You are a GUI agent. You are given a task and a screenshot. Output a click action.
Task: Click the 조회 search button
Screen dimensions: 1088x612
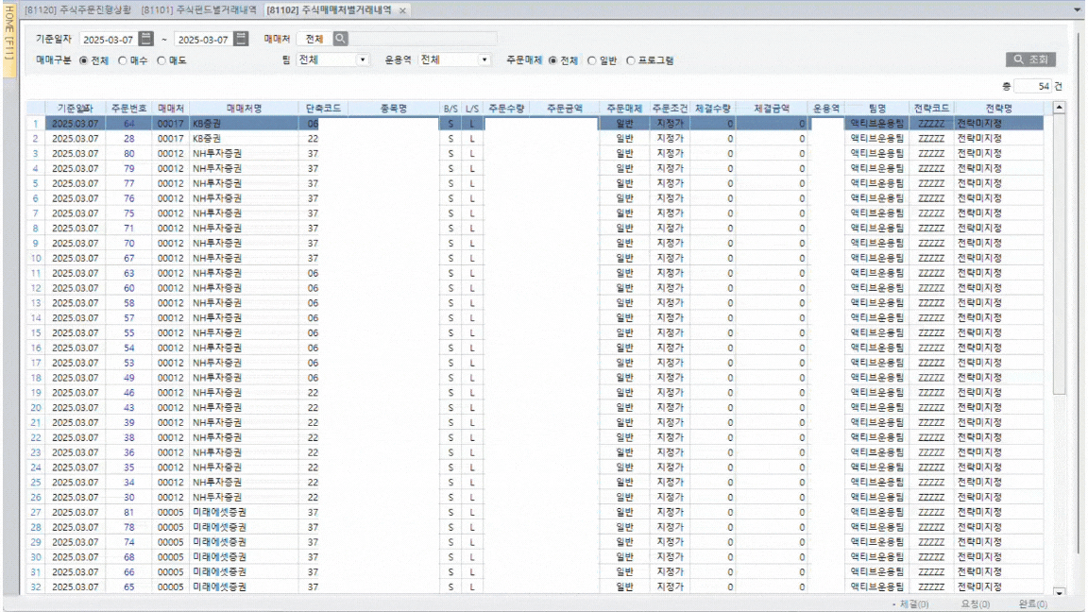point(1031,59)
